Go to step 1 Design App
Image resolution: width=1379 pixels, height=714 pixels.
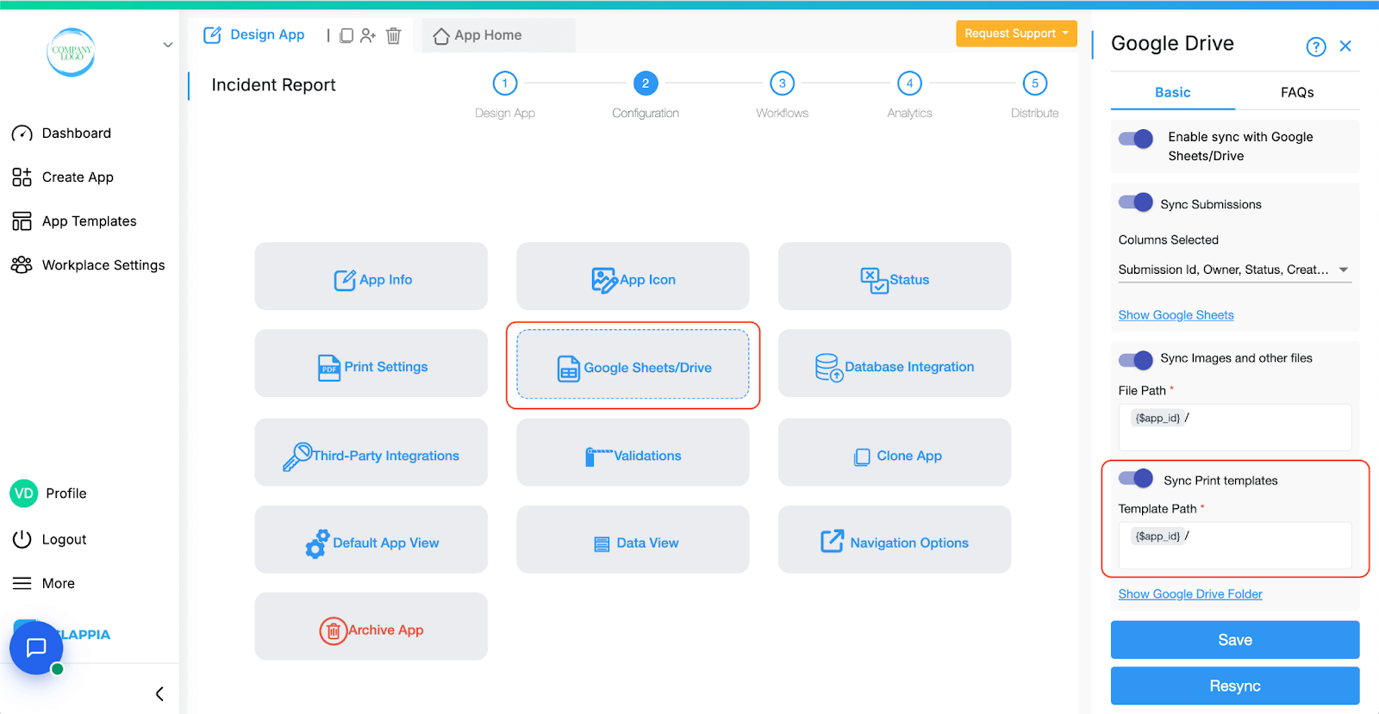[505, 84]
